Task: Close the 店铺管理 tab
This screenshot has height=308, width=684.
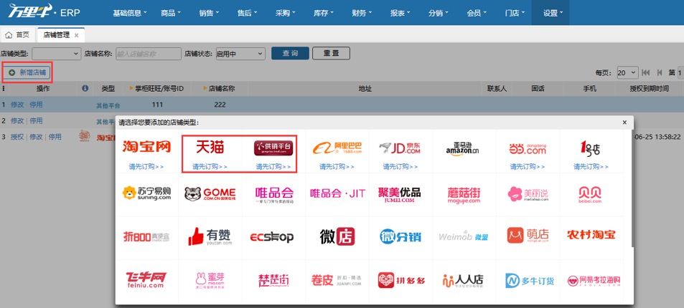Action: pos(76,35)
